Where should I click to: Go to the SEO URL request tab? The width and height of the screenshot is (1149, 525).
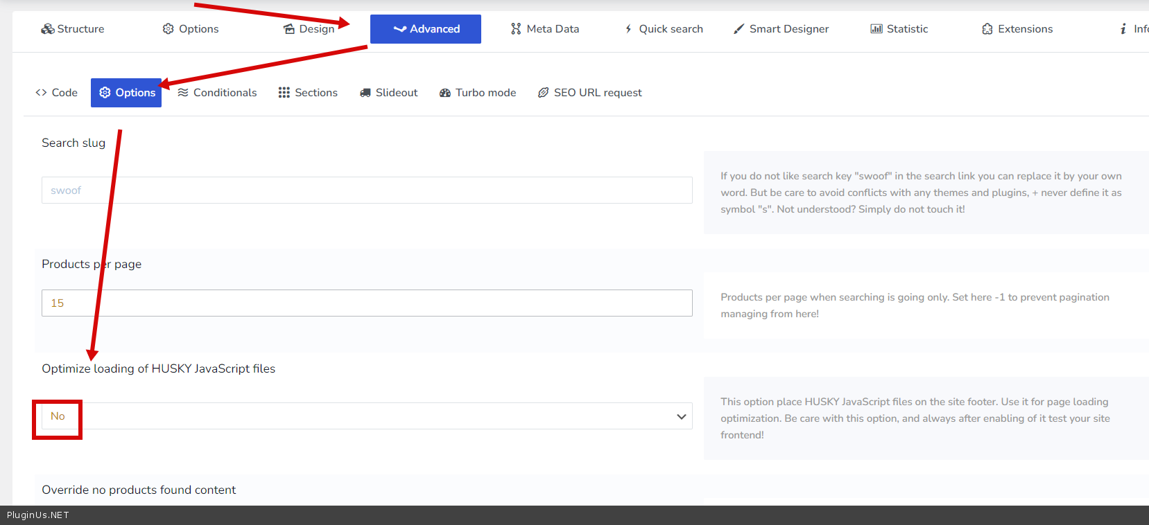coord(590,93)
